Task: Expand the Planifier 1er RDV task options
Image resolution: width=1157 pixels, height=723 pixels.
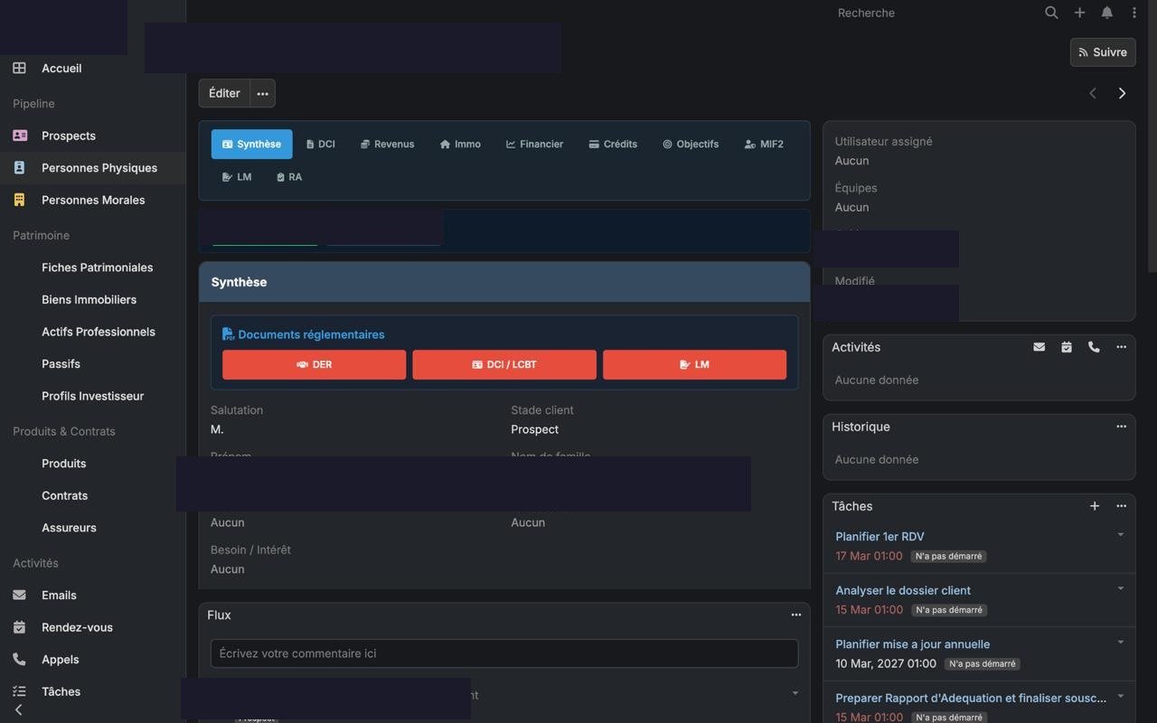Action: point(1119,535)
